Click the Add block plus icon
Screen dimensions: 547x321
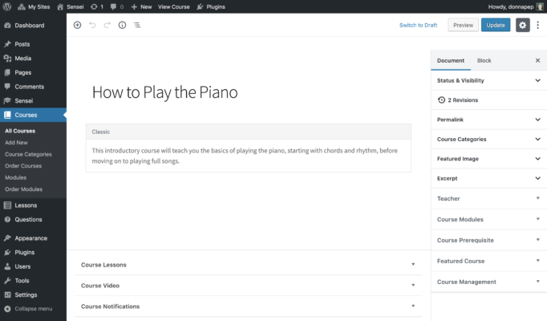78,25
